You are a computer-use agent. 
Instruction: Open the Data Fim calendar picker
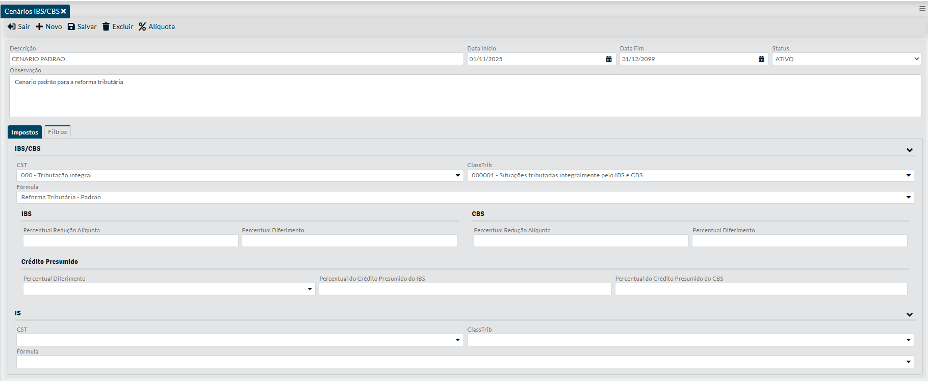[761, 59]
